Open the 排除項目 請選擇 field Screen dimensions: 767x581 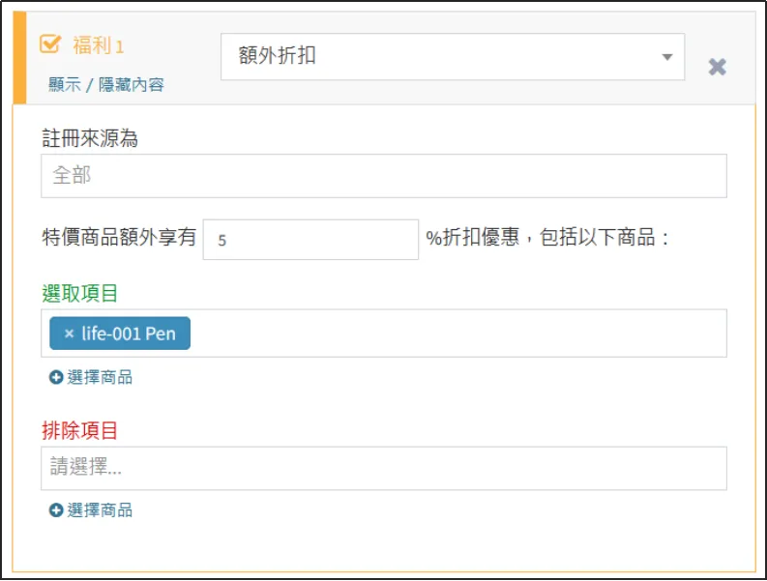point(383,468)
